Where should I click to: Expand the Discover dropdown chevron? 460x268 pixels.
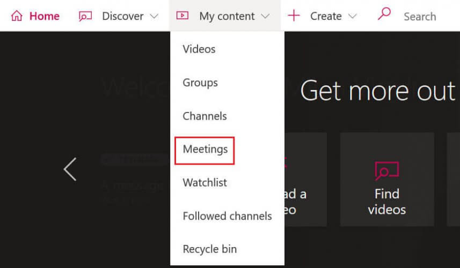tap(154, 16)
